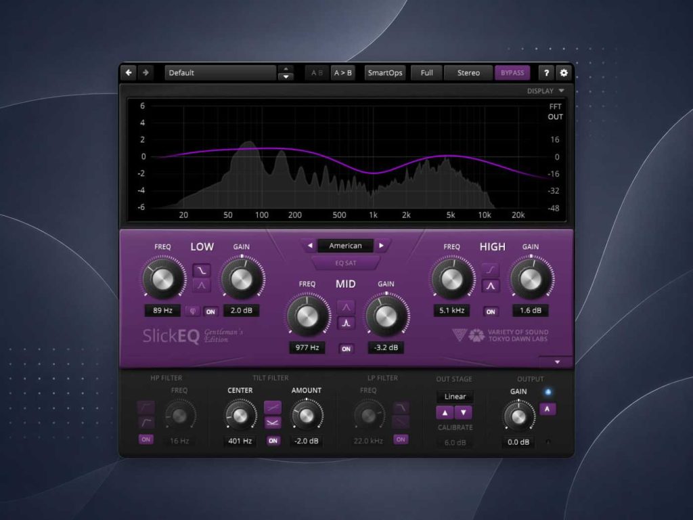
Task: Select next EQ model right arrow
Action: pyautogui.click(x=382, y=245)
